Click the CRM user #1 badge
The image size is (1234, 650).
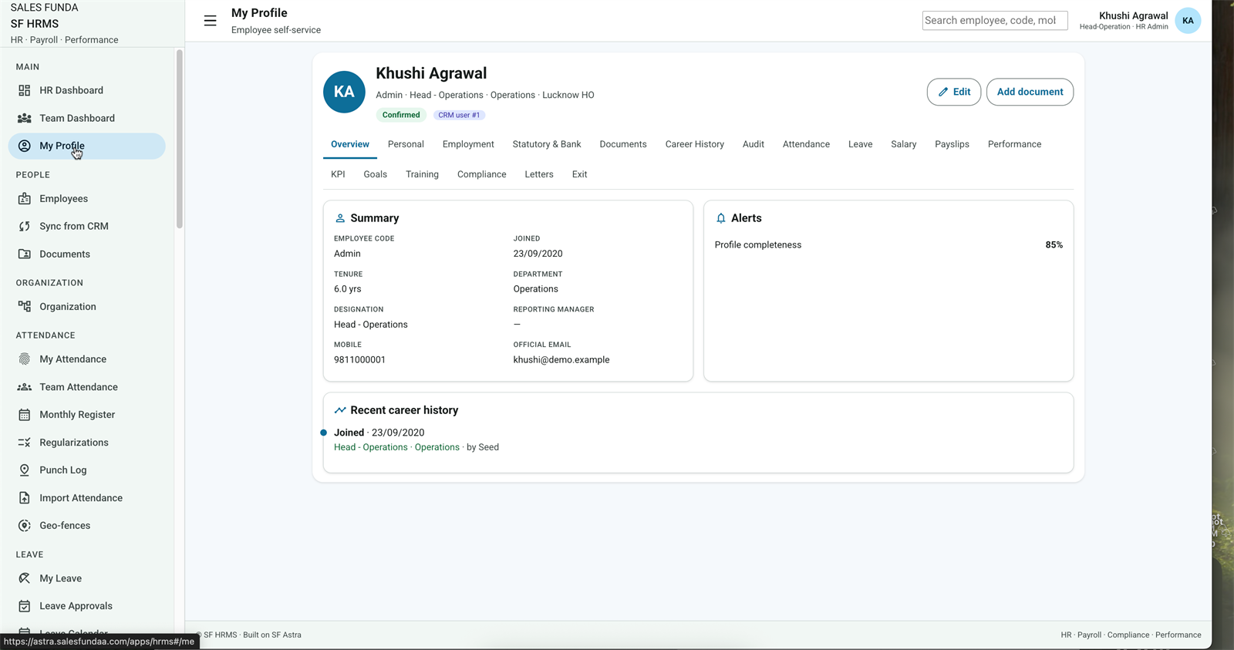coord(459,115)
